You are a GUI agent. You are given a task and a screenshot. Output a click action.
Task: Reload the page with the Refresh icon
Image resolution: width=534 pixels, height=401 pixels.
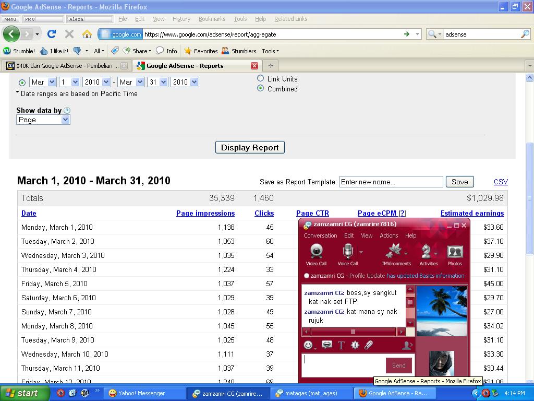click(52, 34)
